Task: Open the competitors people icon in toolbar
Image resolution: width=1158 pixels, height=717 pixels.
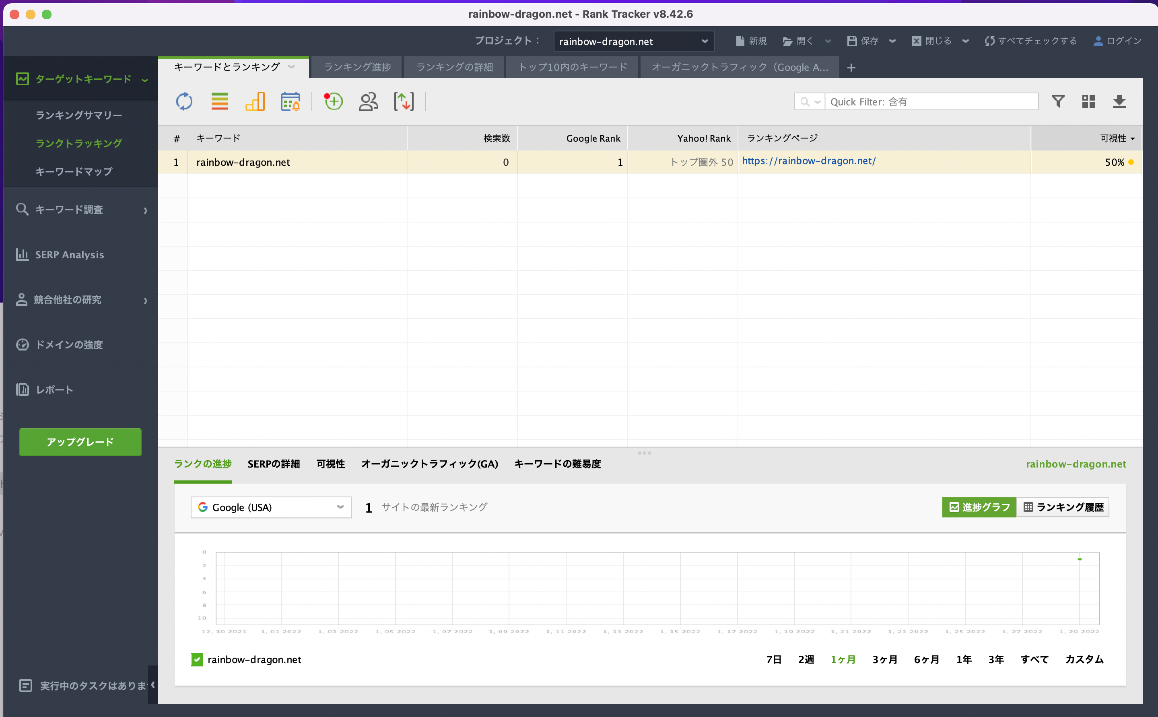Action: (369, 101)
